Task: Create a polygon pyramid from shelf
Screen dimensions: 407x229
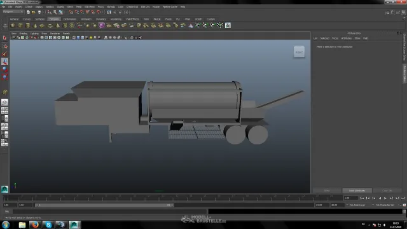Action: tap(57, 25)
